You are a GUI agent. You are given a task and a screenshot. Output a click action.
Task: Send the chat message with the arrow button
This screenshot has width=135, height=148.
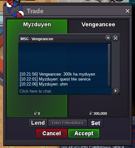tap(115, 91)
